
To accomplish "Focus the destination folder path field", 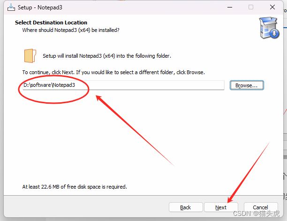I will coord(123,85).
